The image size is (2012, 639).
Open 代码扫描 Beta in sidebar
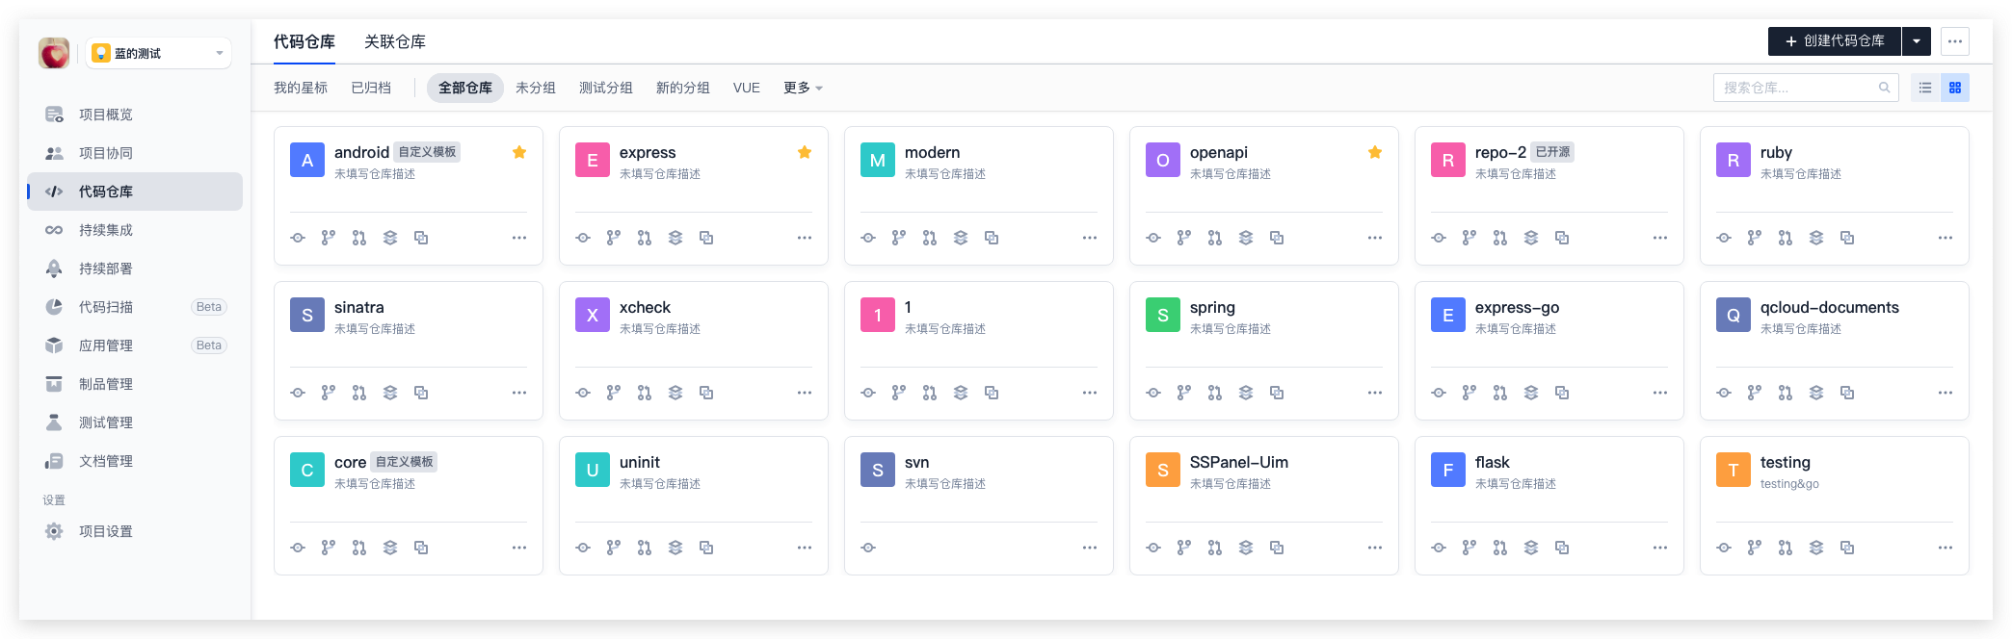click(135, 307)
